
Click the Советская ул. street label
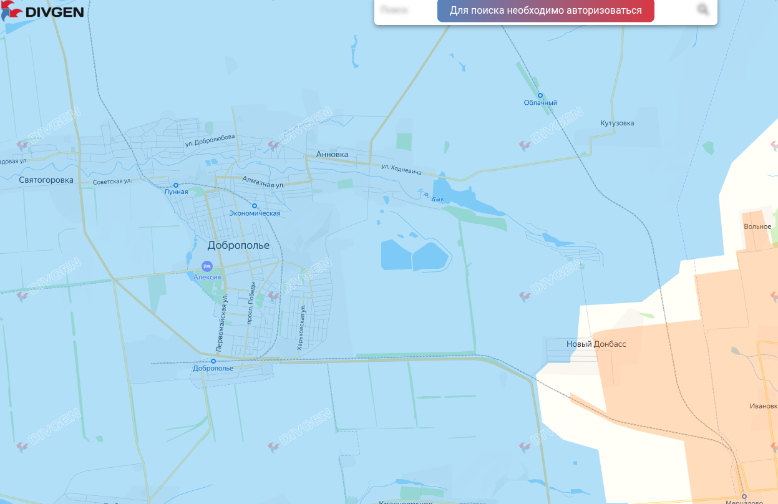[112, 182]
